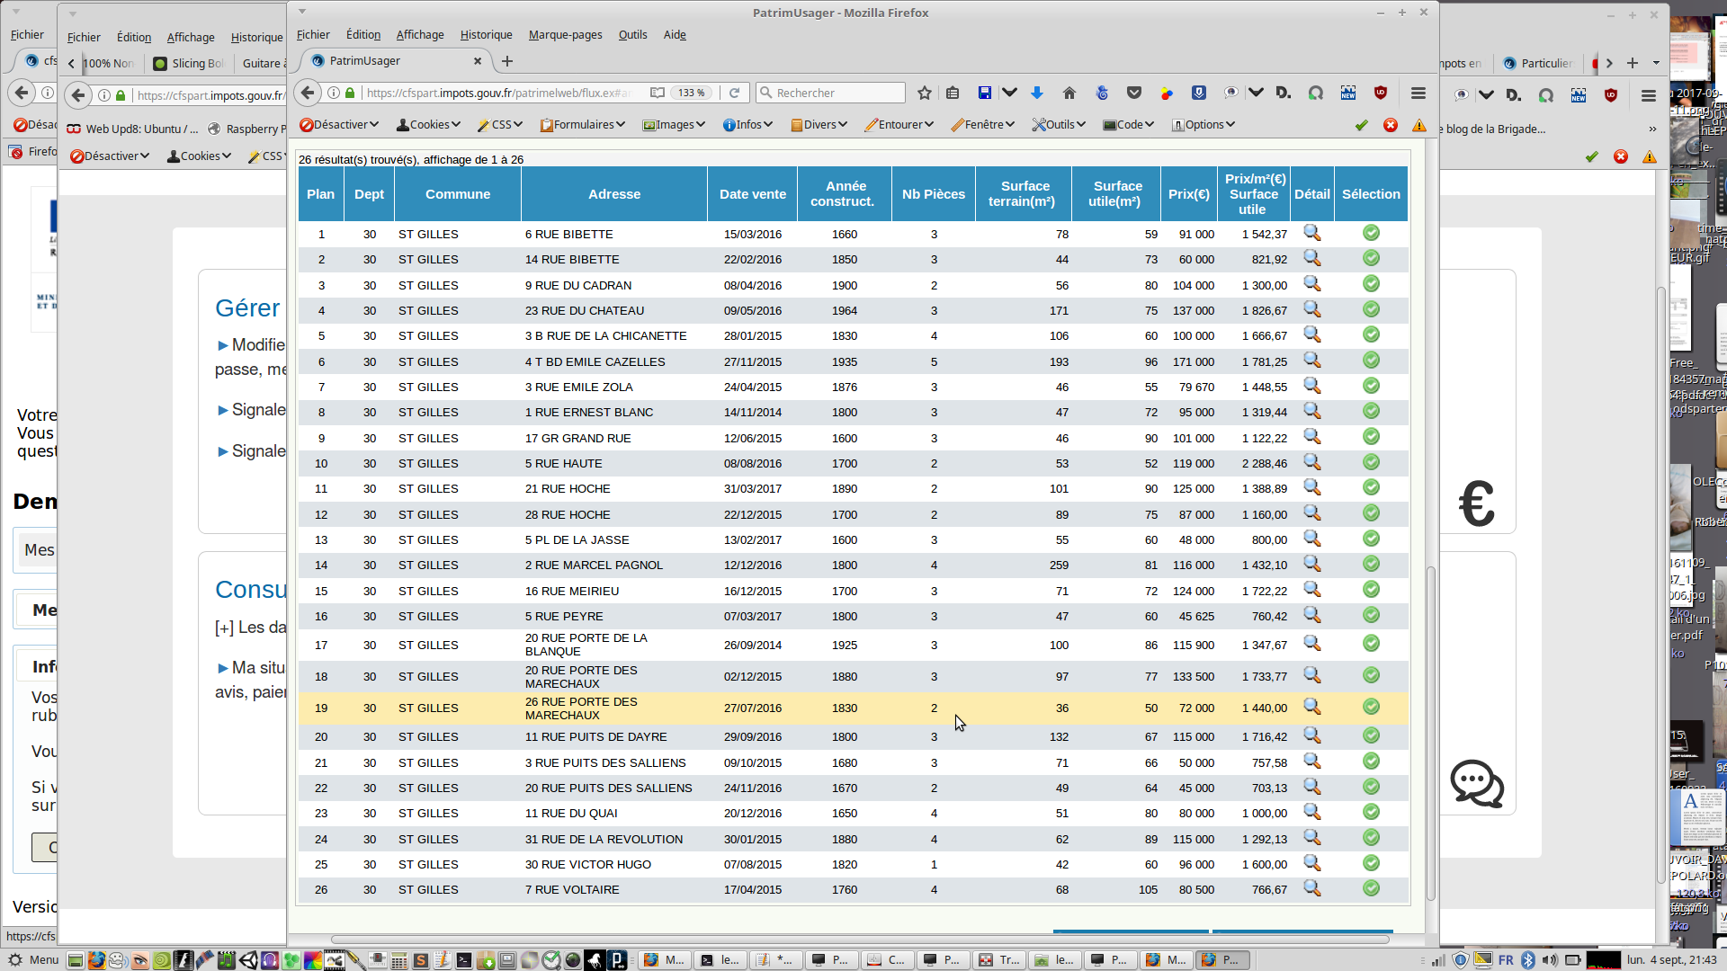Expand the Formulaires dropdown
1727x971 pixels.
coord(583,125)
